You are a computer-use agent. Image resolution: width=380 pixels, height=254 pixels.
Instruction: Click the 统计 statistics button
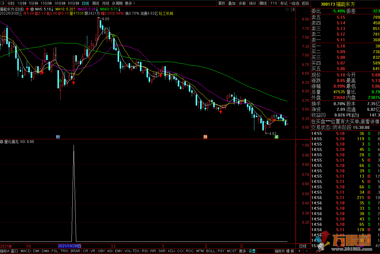[x=253, y=3]
